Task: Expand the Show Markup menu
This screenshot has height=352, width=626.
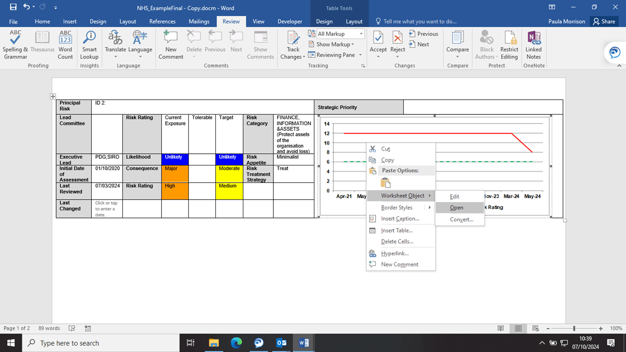Action: coord(331,45)
